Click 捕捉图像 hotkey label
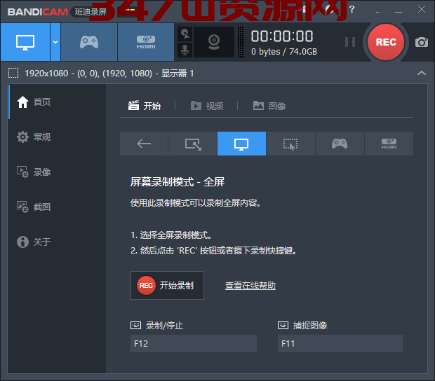The image size is (435, 381). click(310, 326)
